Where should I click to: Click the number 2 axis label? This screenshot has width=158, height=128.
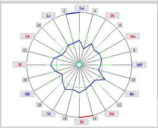point(64,11)
